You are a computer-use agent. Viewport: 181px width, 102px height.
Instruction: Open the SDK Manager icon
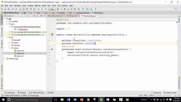91,9
